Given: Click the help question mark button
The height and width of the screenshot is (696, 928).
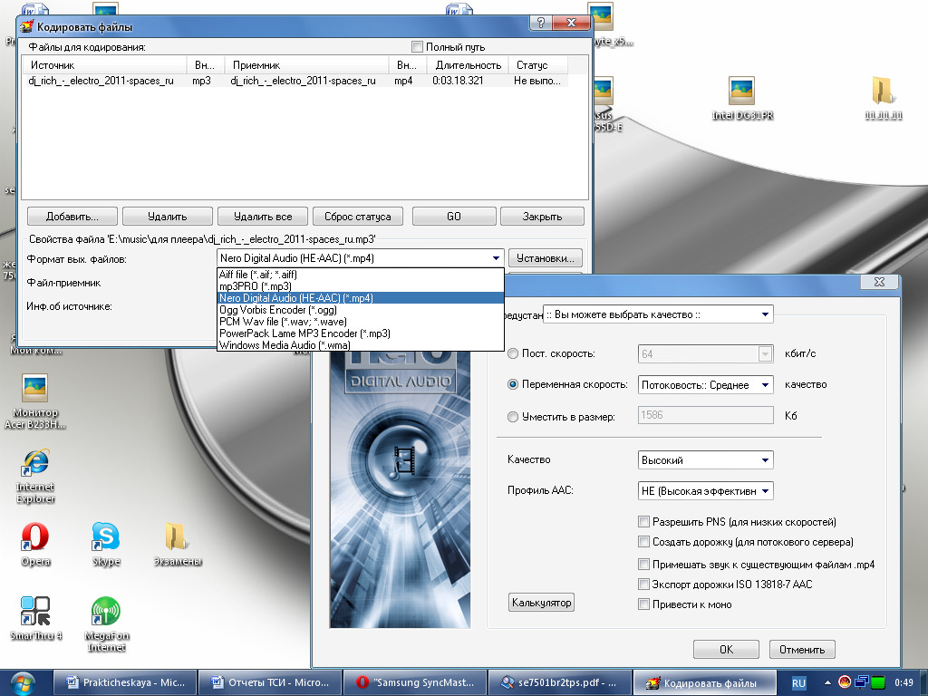Looking at the screenshot, I should pos(540,23).
